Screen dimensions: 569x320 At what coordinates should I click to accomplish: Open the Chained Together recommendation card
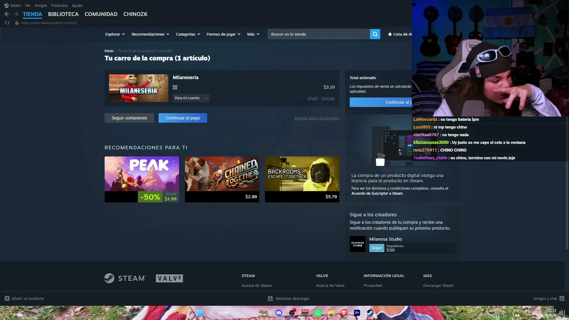tap(222, 179)
